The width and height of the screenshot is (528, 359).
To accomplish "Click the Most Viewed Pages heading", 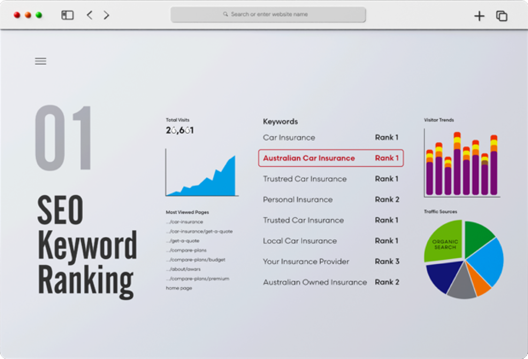I will [x=187, y=212].
